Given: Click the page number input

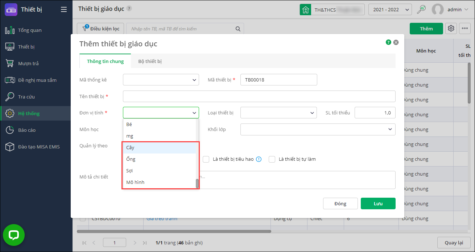Looking at the screenshot, I should [x=115, y=243].
